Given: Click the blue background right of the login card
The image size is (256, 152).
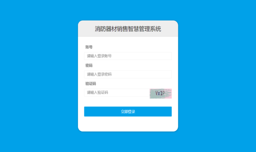Looking at the screenshot, I should tap(217, 76).
